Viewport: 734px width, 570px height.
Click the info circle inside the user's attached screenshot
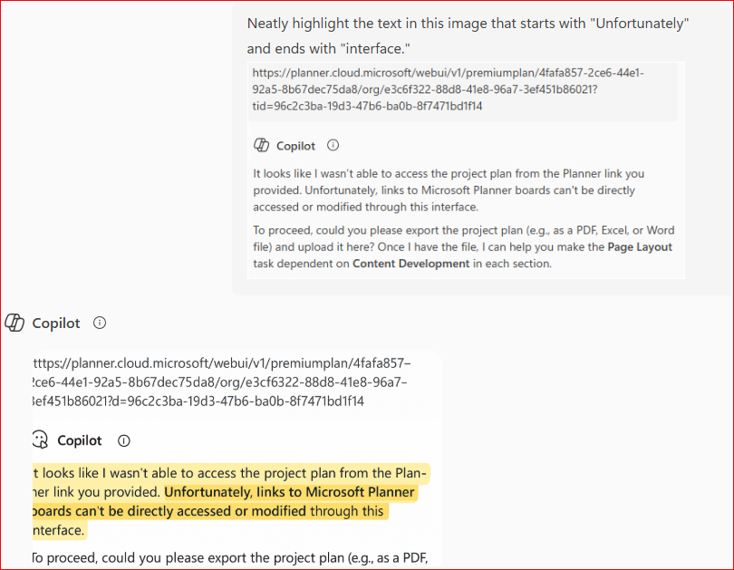[333, 145]
